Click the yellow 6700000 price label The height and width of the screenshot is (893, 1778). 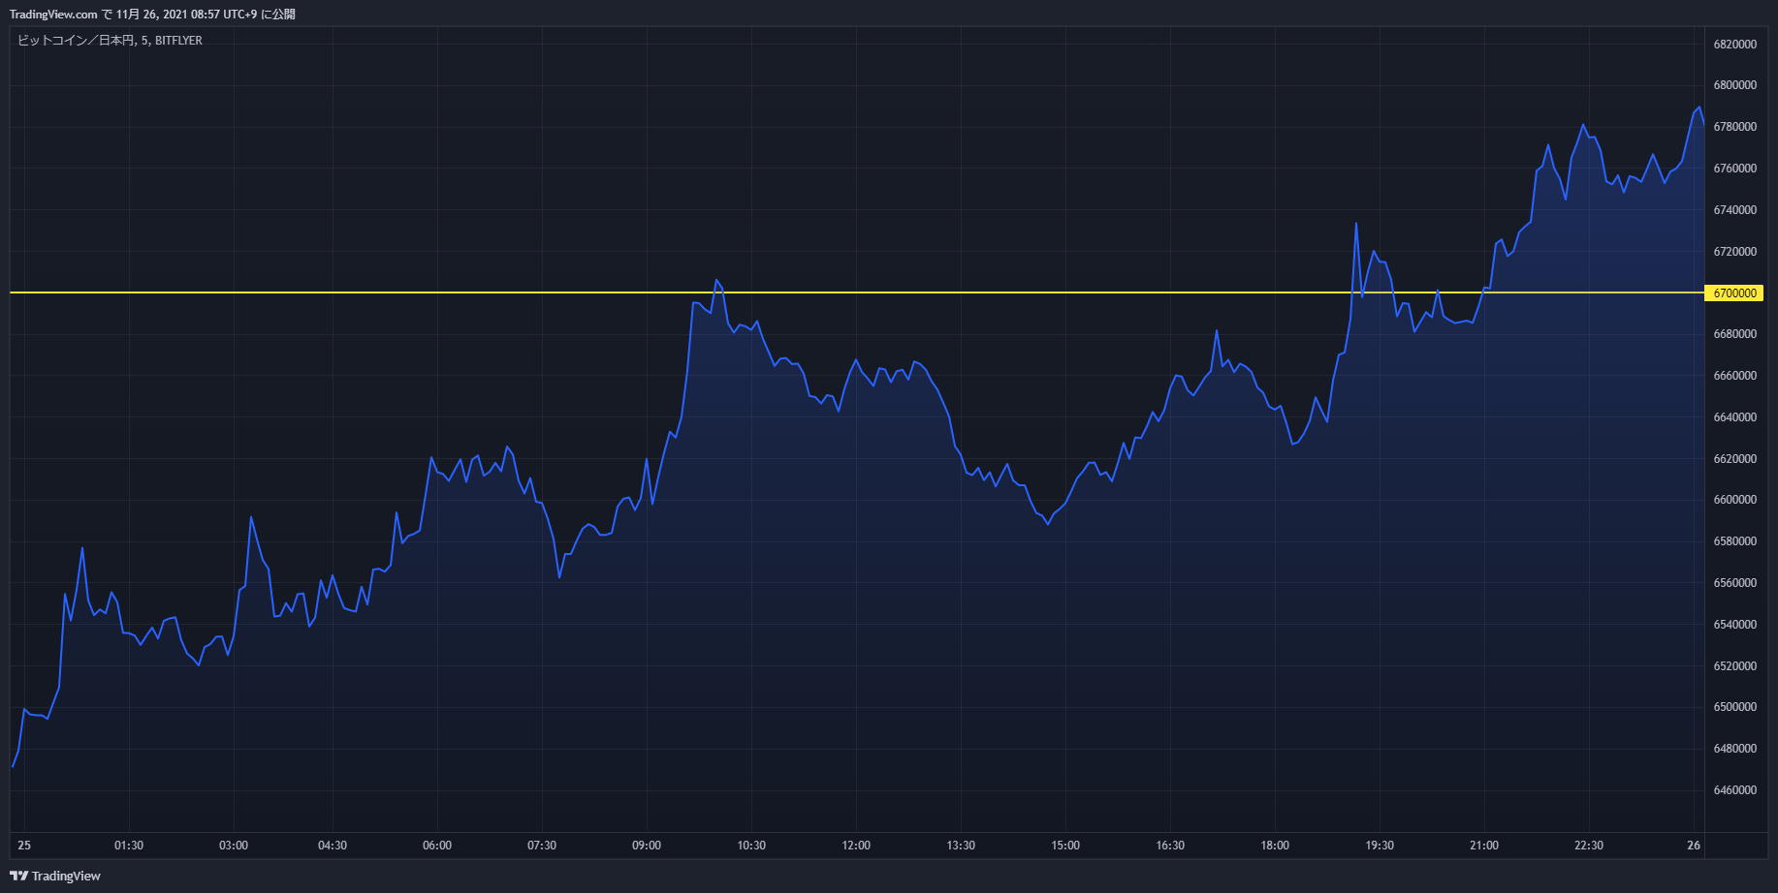(1734, 293)
